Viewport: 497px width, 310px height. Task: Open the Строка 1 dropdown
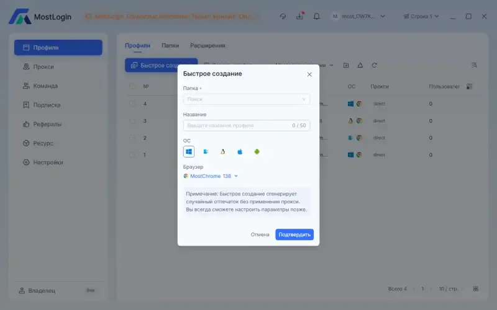421,16
